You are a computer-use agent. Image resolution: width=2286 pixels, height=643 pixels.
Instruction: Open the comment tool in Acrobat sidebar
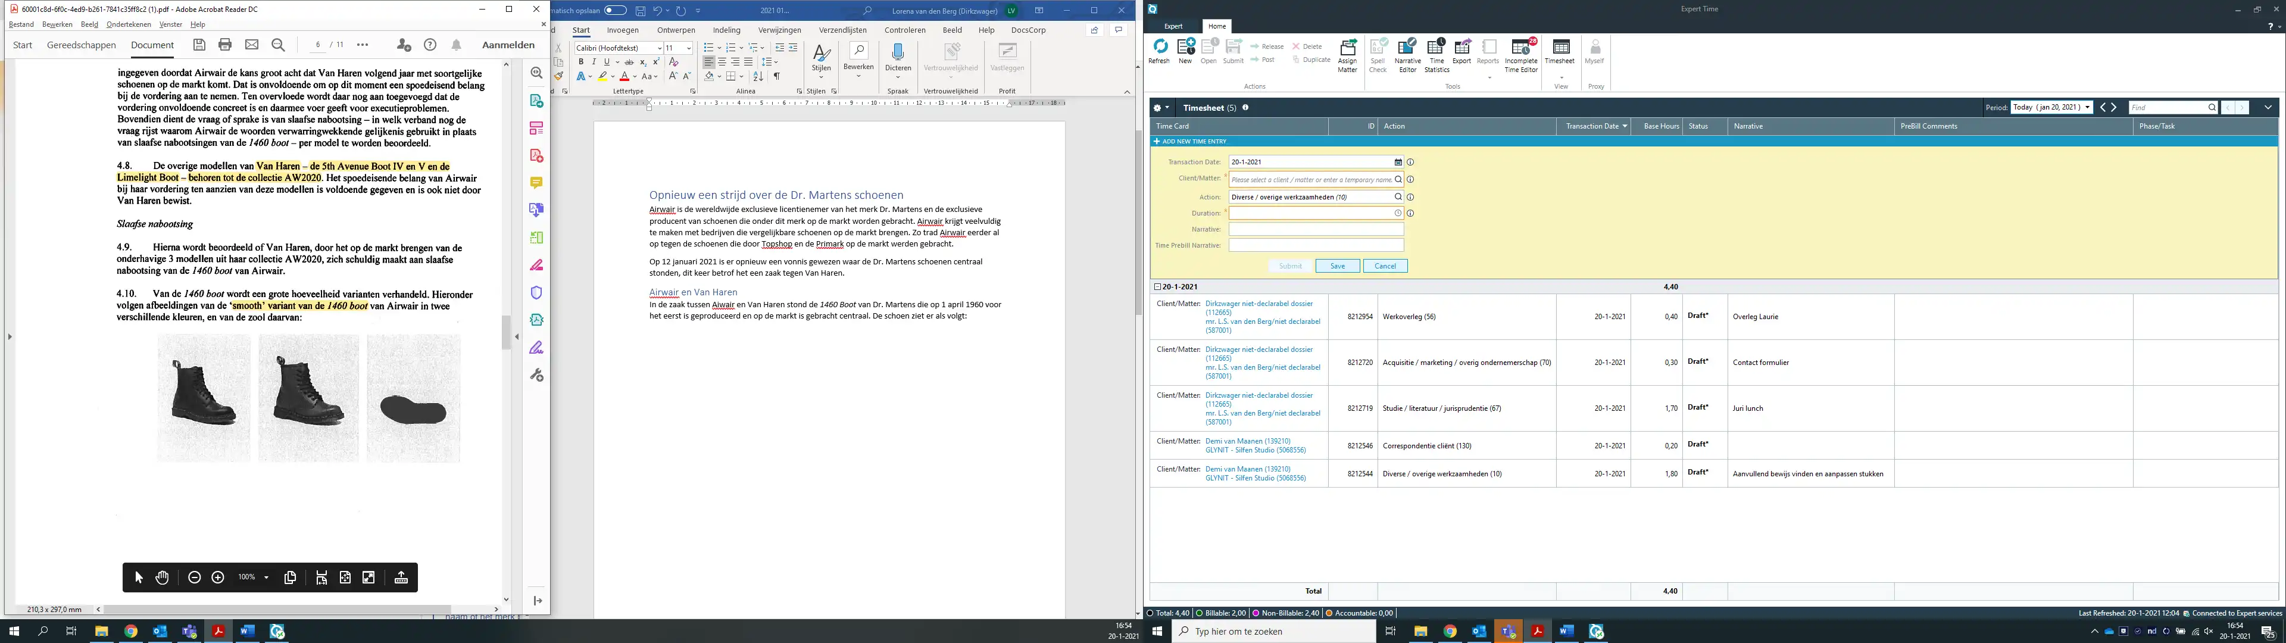coord(536,183)
